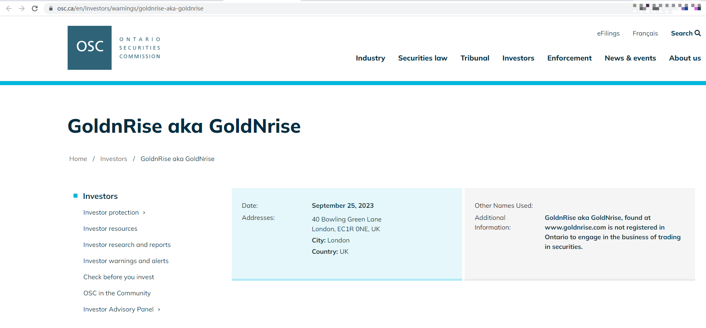Open the Industry menu

click(x=370, y=58)
